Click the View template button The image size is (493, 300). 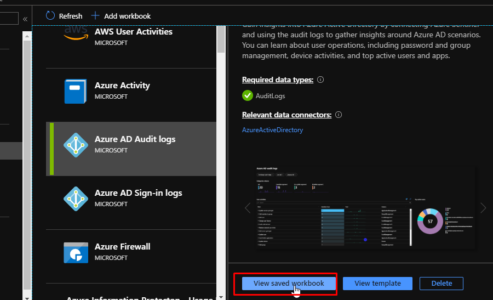[x=377, y=284]
